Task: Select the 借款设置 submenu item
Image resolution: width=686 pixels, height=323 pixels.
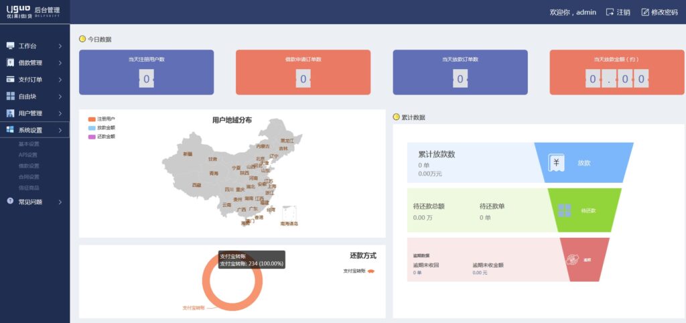Action: point(29,166)
